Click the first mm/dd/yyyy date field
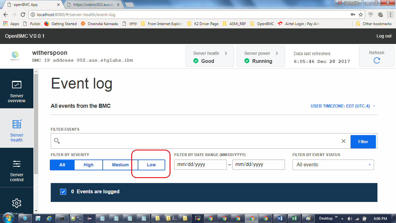This screenshot has height=223, width=396. pyautogui.click(x=200, y=164)
